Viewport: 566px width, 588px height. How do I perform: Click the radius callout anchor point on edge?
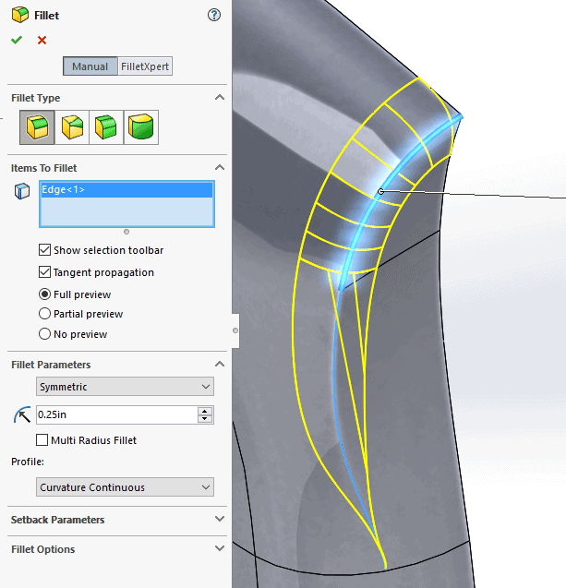click(380, 192)
